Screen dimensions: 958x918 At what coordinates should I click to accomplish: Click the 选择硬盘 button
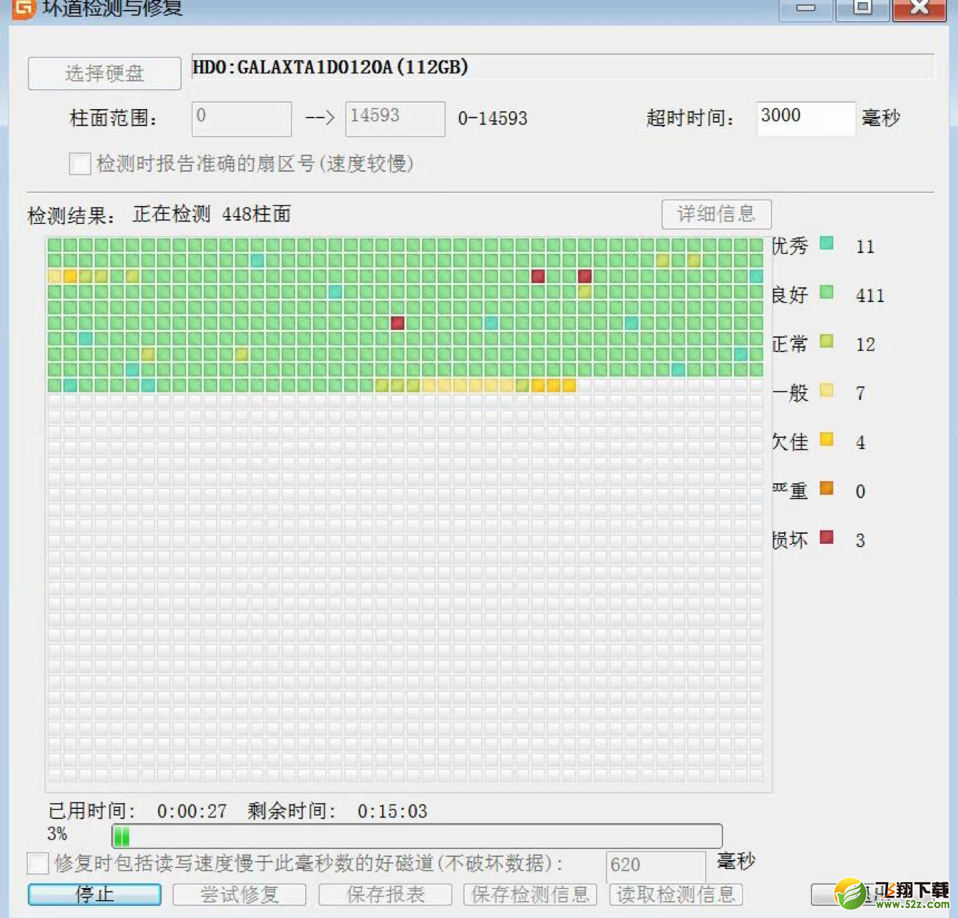(x=104, y=73)
